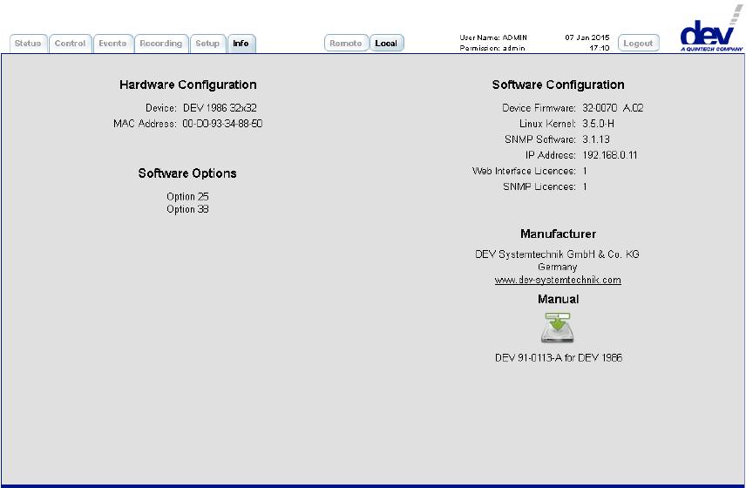Click the Software Options heading
The height and width of the screenshot is (488, 746).
(x=187, y=173)
